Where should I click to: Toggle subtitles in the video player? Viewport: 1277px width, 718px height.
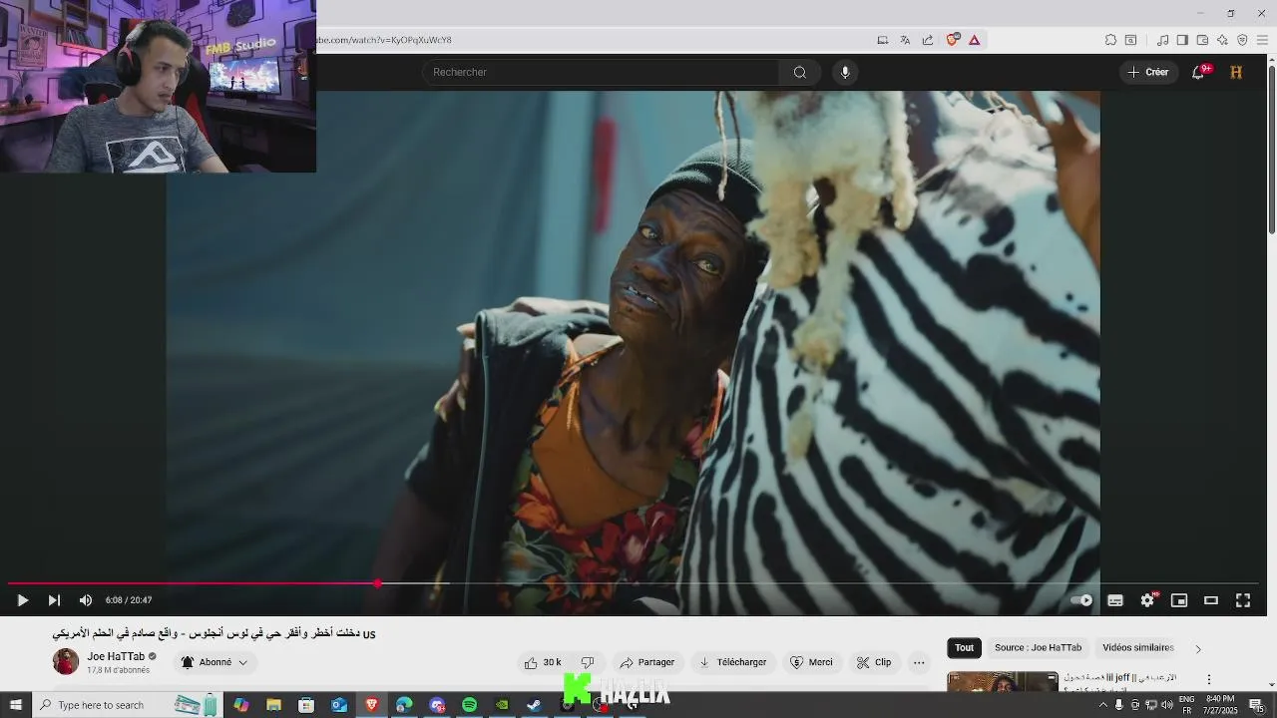[1115, 600]
